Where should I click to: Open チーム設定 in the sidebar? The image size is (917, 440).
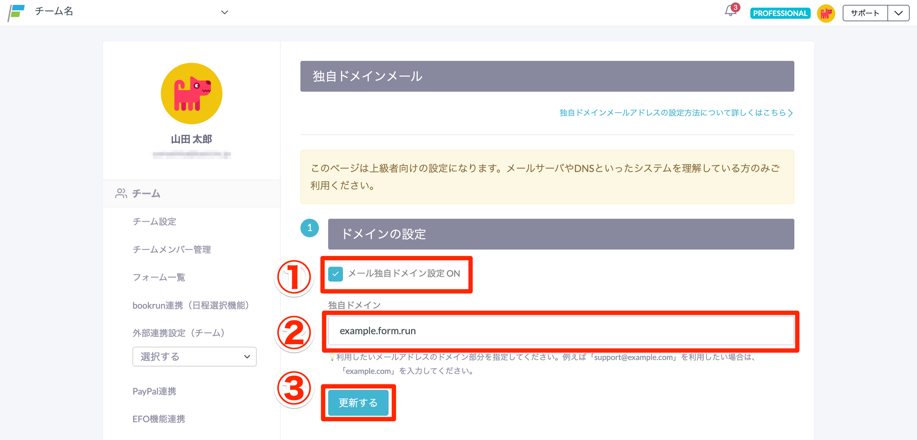point(154,222)
